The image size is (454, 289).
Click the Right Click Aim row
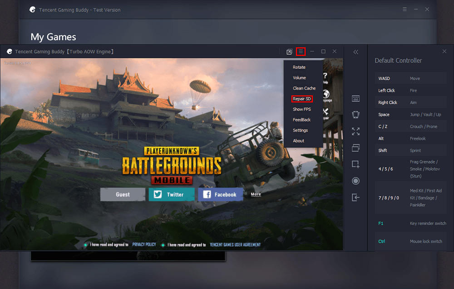(x=410, y=102)
